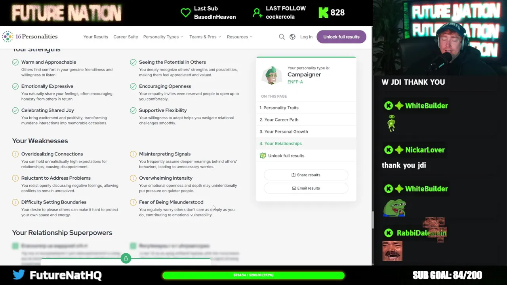Open the search magnifier icon

point(282,37)
